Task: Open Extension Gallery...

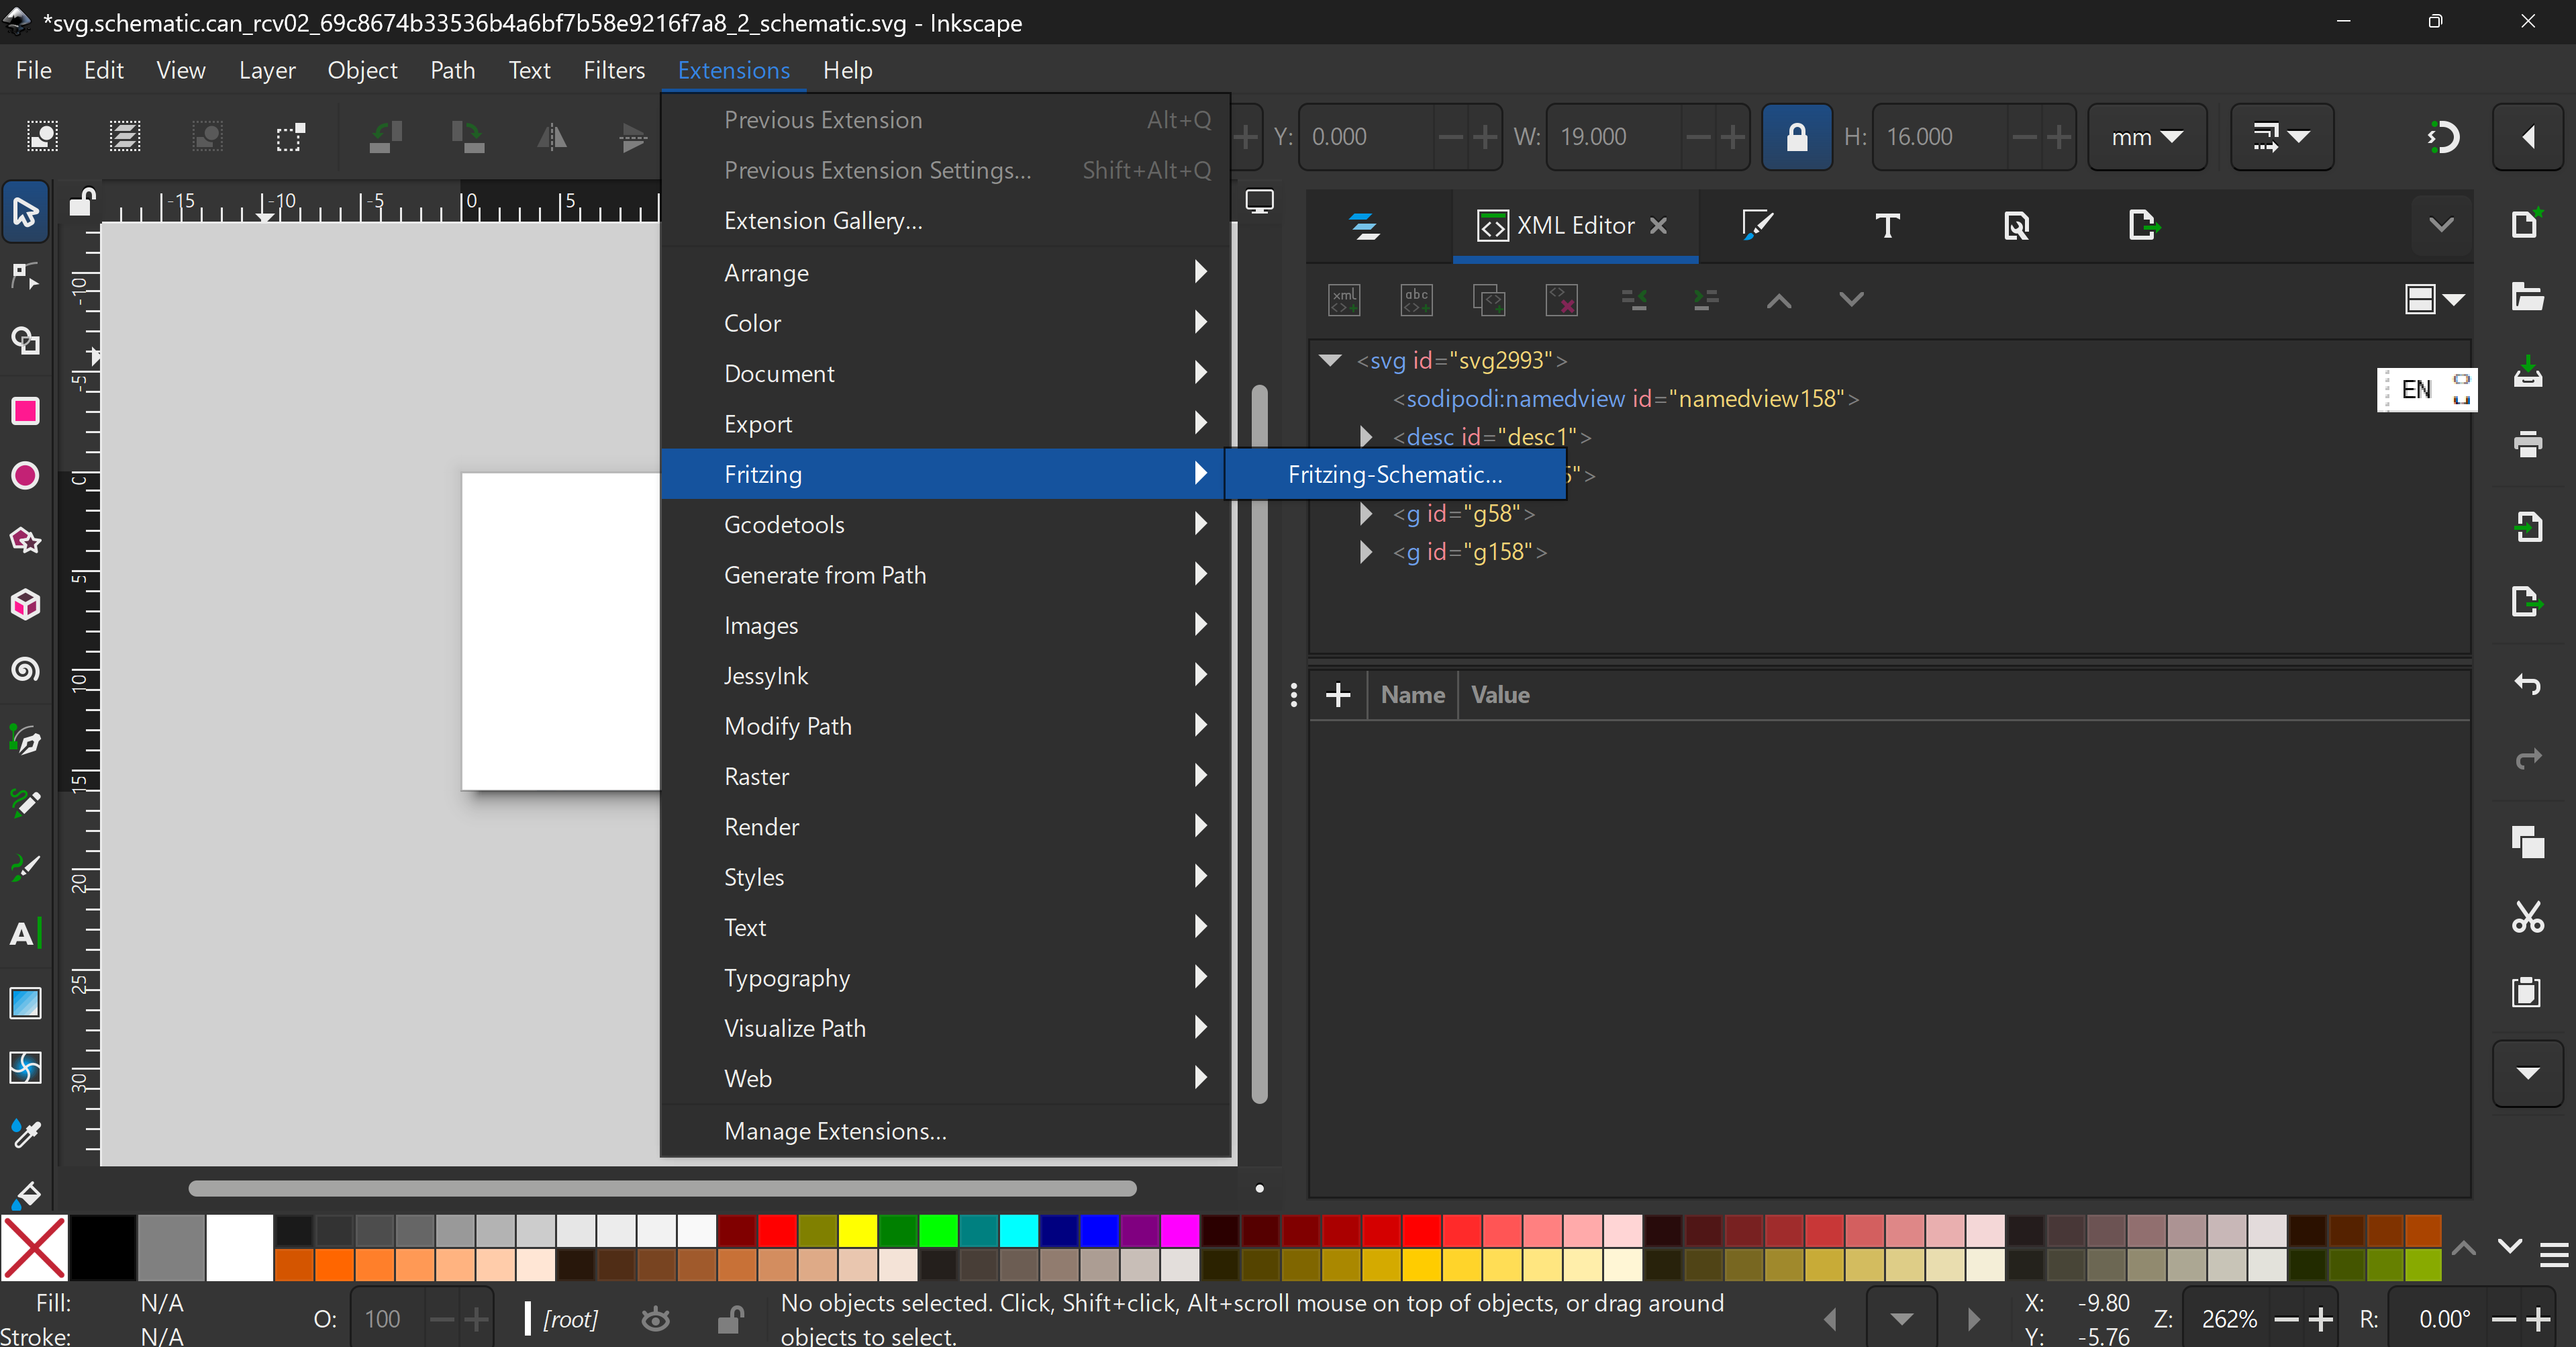Action: 823,220
